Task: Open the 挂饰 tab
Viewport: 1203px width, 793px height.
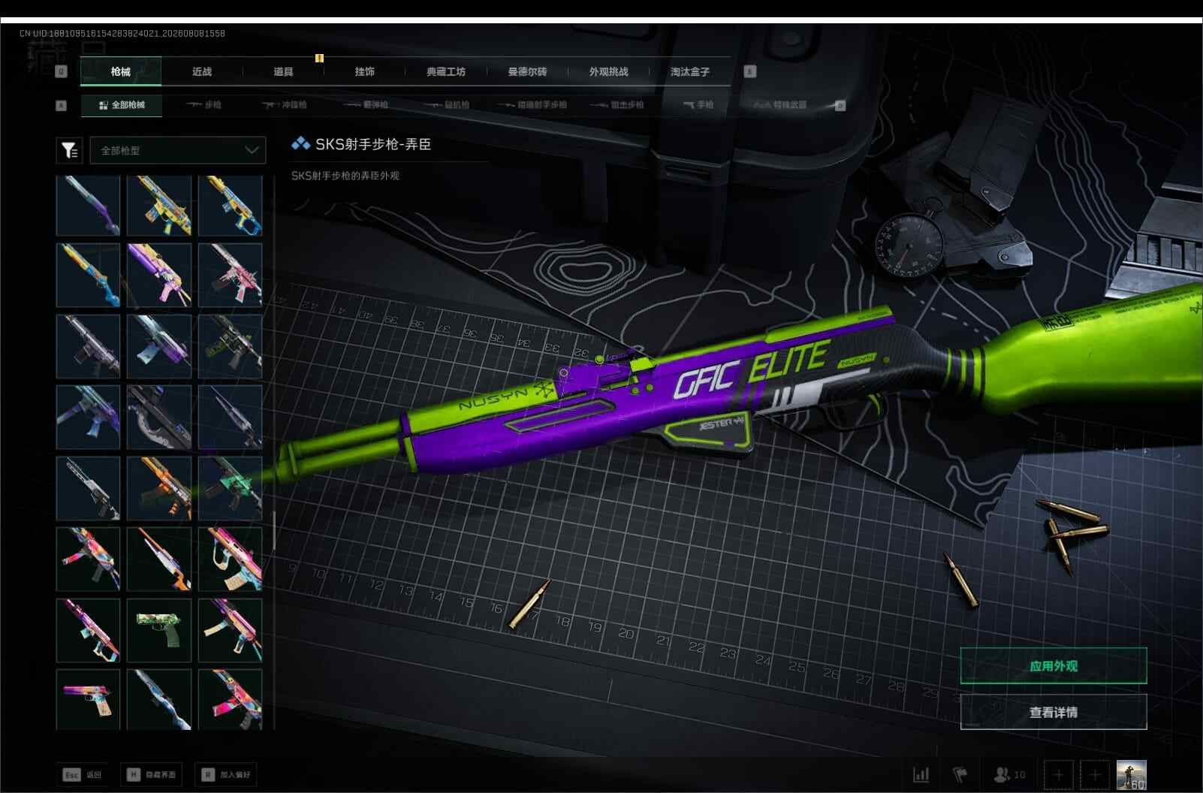Action: click(x=364, y=71)
